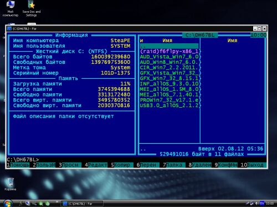The height and width of the screenshot is (207, 277).
Task: Click memory load value 11%
Action: click(125, 84)
